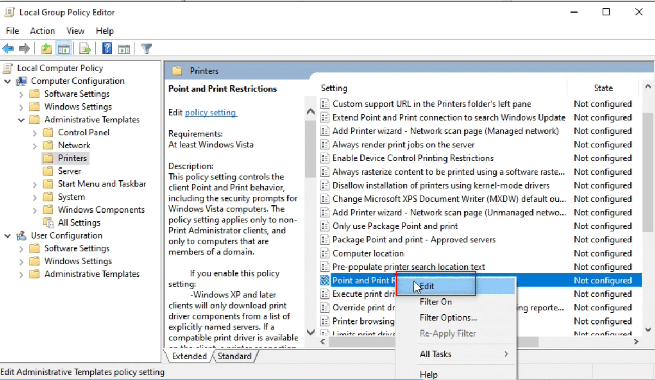
Task: Click settings list vertical scrollbar down arrow
Action: point(648,329)
